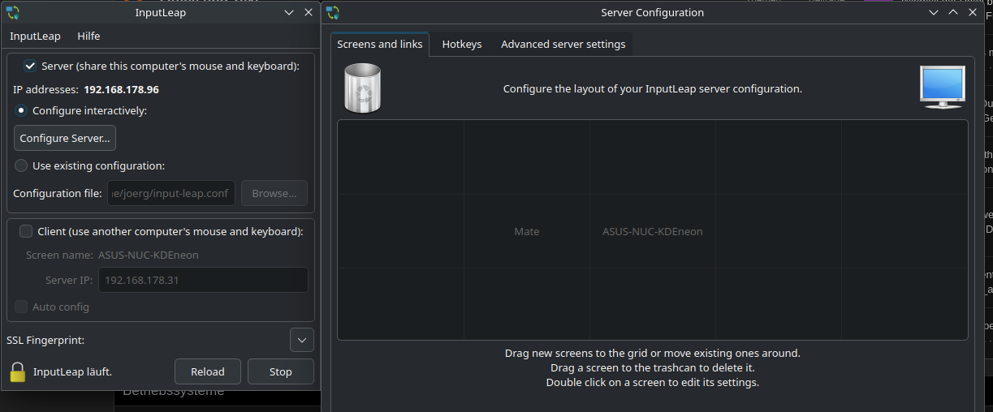Click the new screen monitor icon

943,88
